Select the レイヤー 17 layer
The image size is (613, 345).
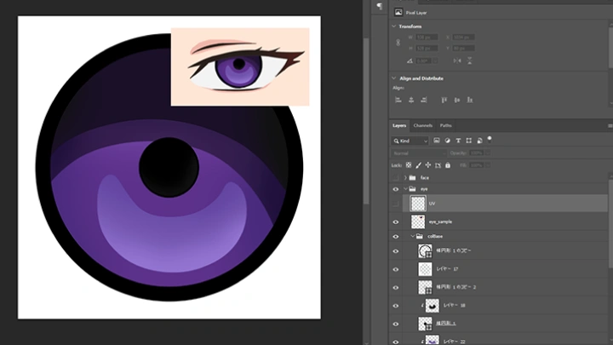448,268
